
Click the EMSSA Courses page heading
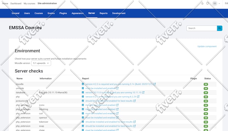pyautogui.click(x=25, y=28)
